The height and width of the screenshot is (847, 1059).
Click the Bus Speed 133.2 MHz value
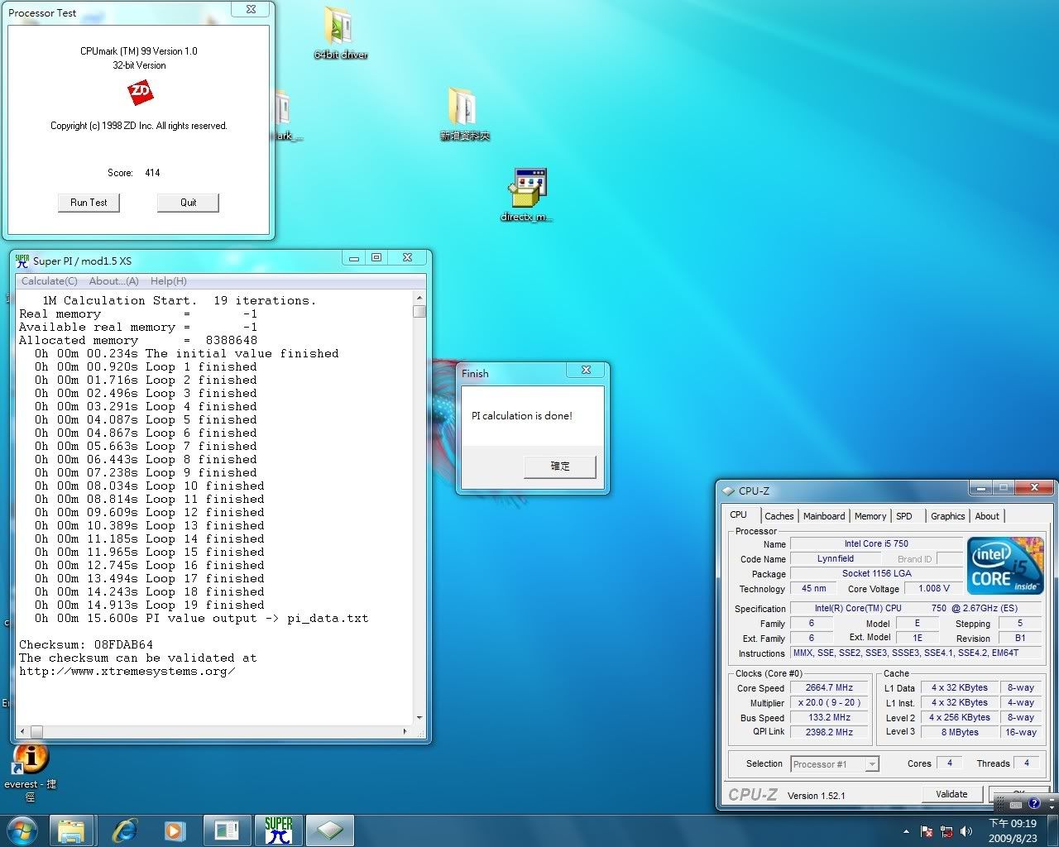829,717
